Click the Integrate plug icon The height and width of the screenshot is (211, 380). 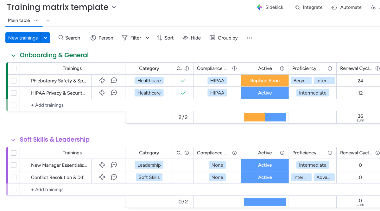(x=297, y=7)
